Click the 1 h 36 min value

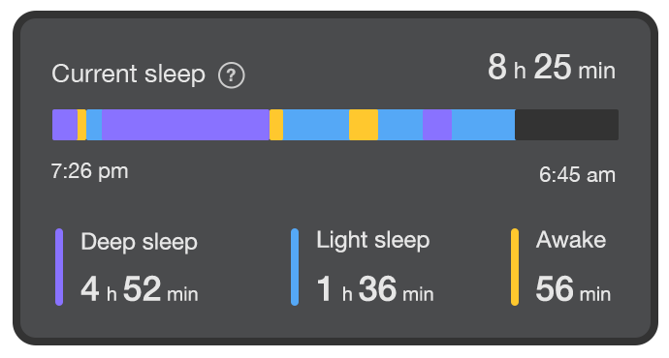pos(375,289)
